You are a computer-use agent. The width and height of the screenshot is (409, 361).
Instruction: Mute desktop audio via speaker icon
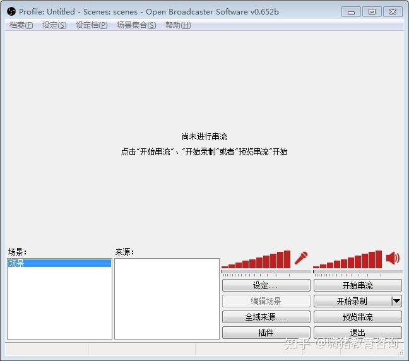(393, 258)
